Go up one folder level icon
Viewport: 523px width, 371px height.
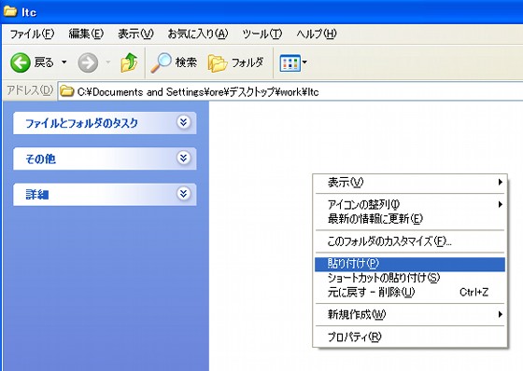pos(129,62)
